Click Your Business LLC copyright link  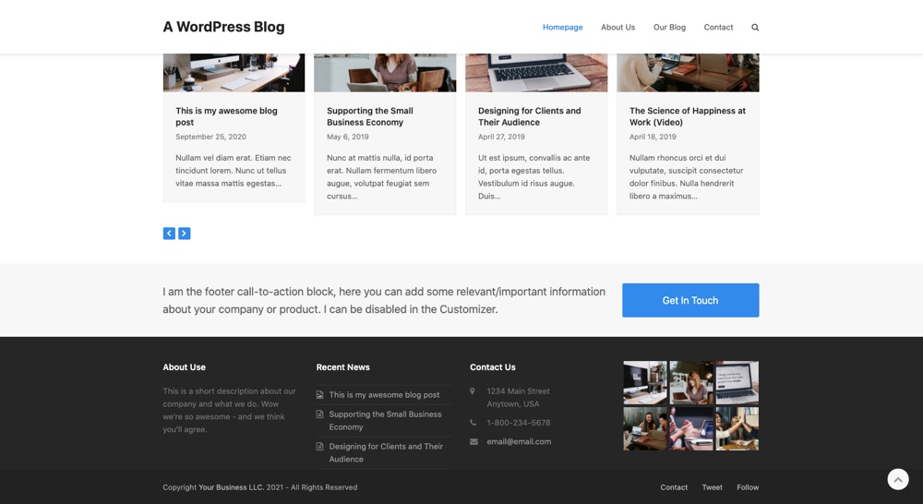click(231, 487)
